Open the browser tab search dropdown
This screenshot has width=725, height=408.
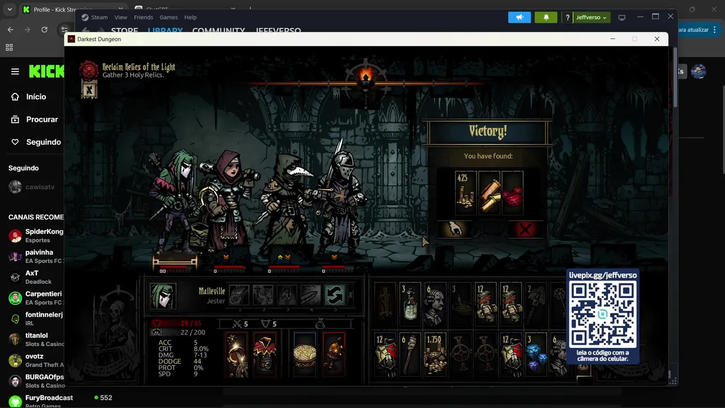10,10
